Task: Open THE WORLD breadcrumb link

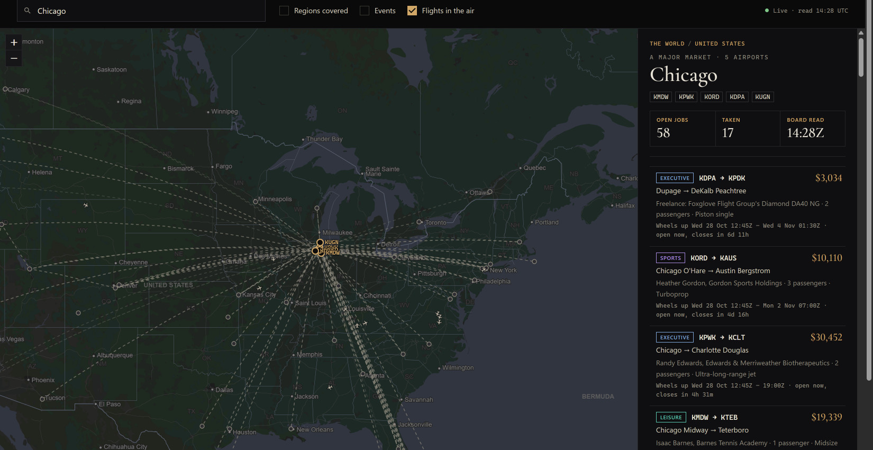Action: pyautogui.click(x=667, y=43)
